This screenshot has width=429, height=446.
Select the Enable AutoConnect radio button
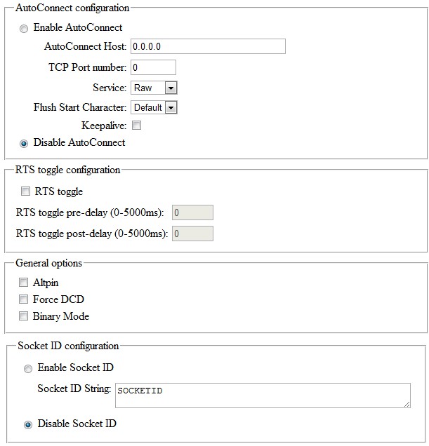tap(24, 29)
